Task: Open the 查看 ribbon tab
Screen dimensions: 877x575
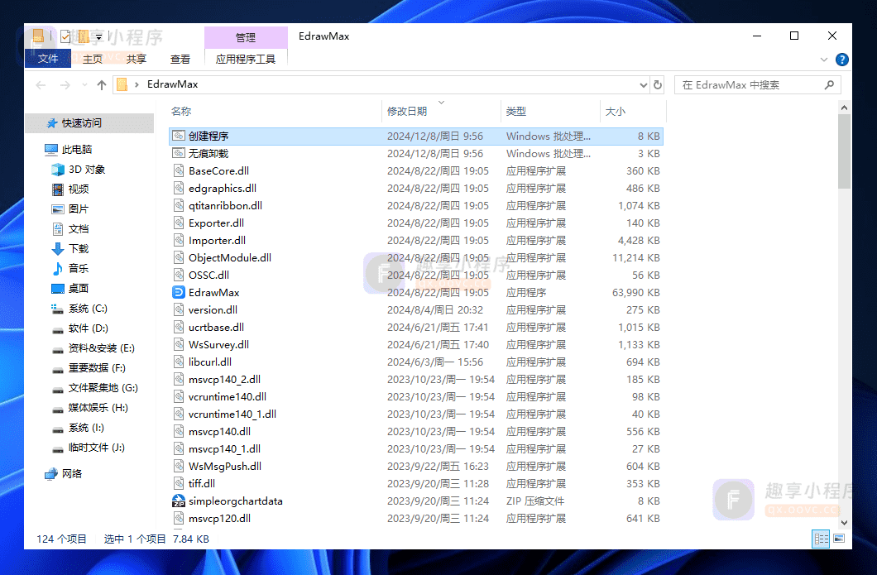Action: coord(180,59)
